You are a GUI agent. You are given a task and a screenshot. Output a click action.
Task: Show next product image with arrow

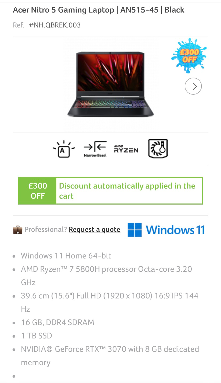[x=193, y=86]
